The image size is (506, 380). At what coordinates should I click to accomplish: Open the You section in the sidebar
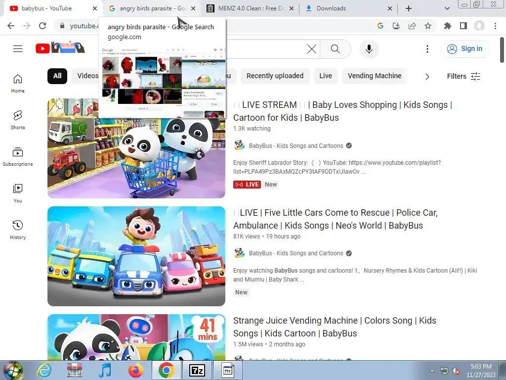[18, 193]
